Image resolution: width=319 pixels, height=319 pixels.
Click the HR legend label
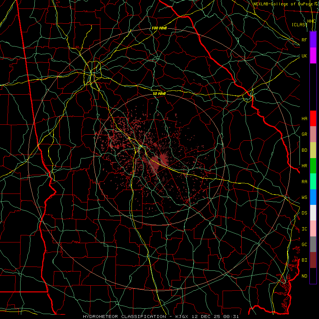pos(304,166)
